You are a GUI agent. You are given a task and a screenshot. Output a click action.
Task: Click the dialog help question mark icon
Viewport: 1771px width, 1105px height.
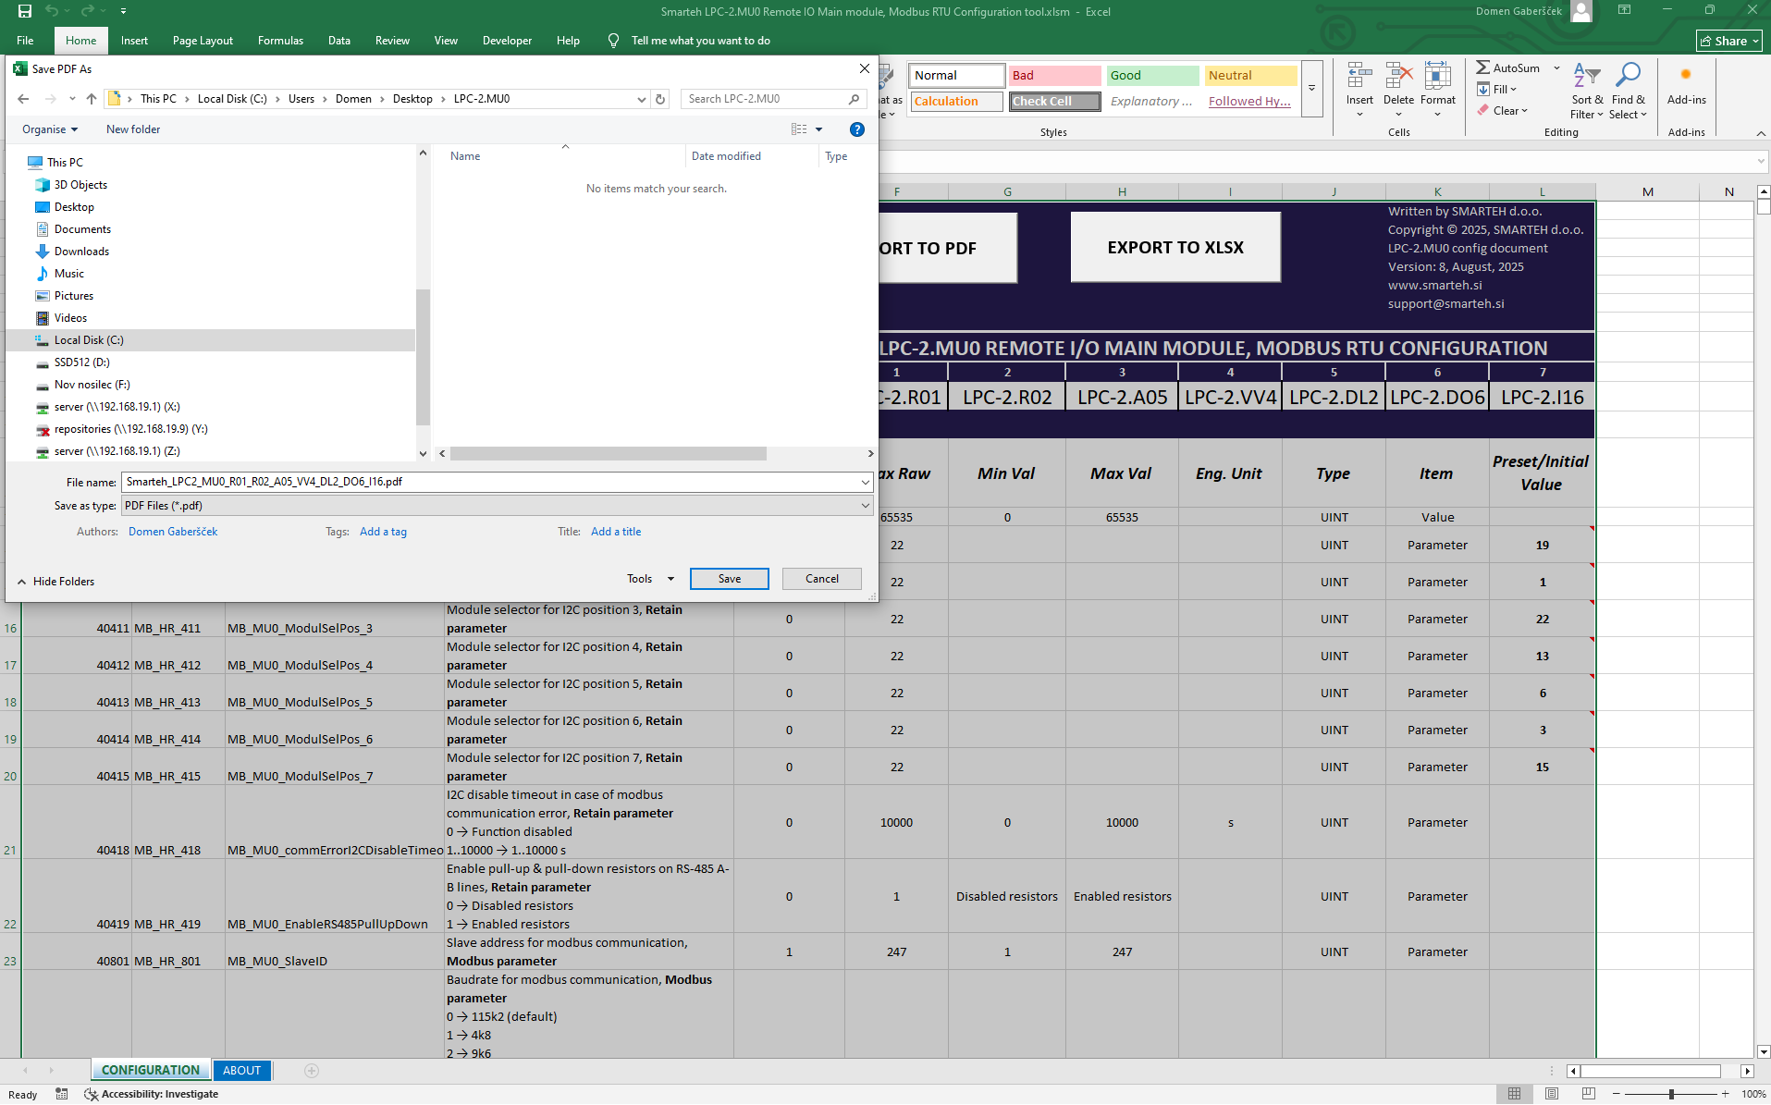click(x=856, y=129)
